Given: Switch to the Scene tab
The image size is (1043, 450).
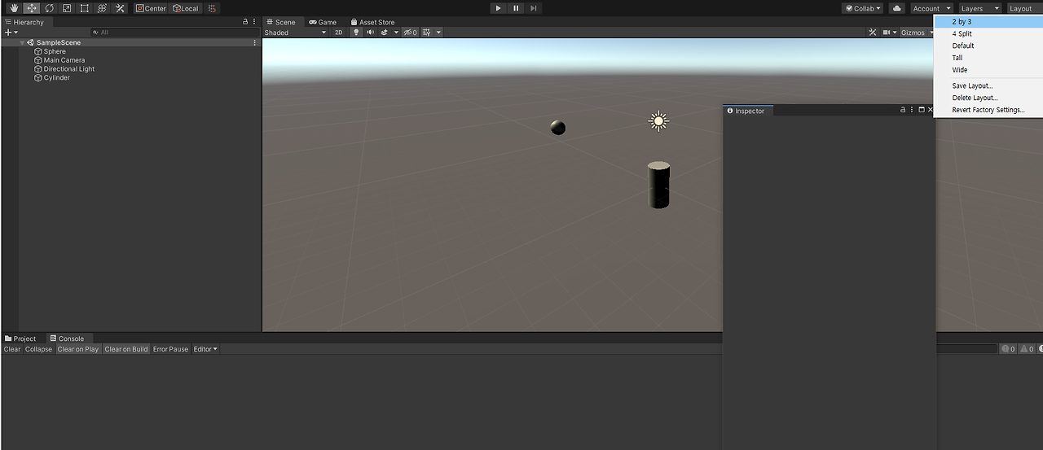Looking at the screenshot, I should click(281, 22).
